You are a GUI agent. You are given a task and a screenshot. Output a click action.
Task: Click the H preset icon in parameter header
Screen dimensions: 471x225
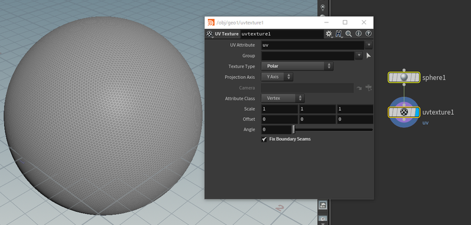click(339, 34)
